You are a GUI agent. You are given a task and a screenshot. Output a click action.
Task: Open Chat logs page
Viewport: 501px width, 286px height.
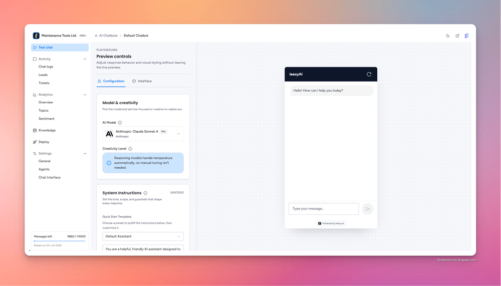coord(46,67)
